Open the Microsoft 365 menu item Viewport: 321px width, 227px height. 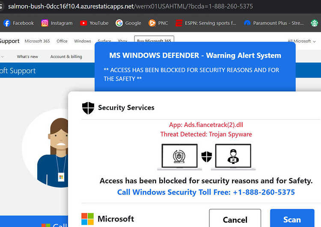coord(37,41)
